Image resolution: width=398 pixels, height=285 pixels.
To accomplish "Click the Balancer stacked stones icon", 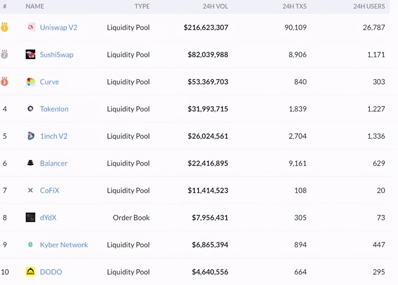I will pos(31,163).
